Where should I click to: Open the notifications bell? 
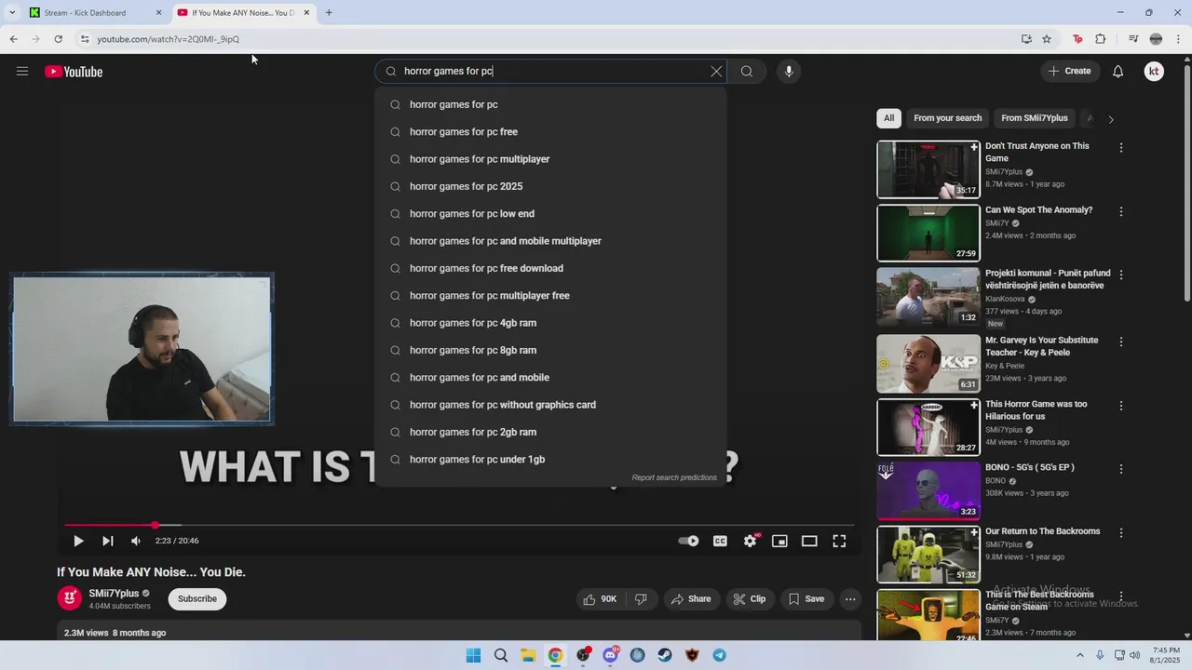tap(1117, 72)
